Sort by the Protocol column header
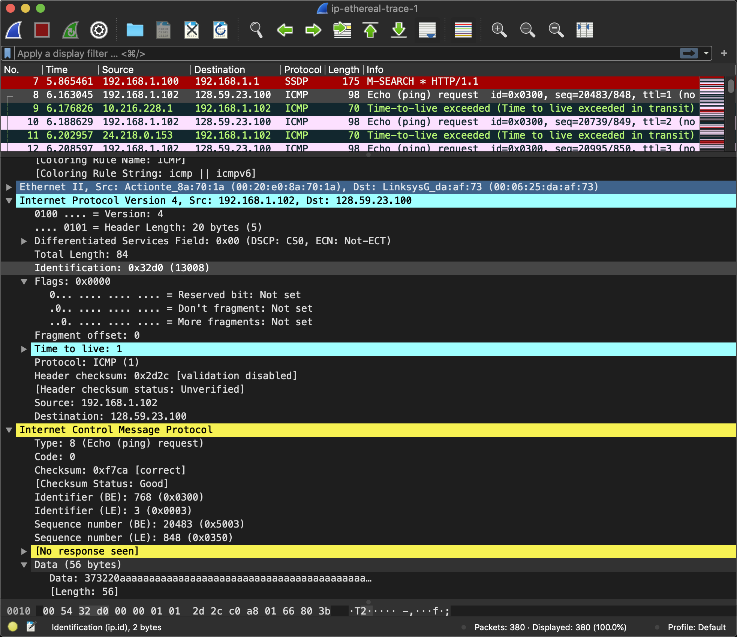 [302, 70]
